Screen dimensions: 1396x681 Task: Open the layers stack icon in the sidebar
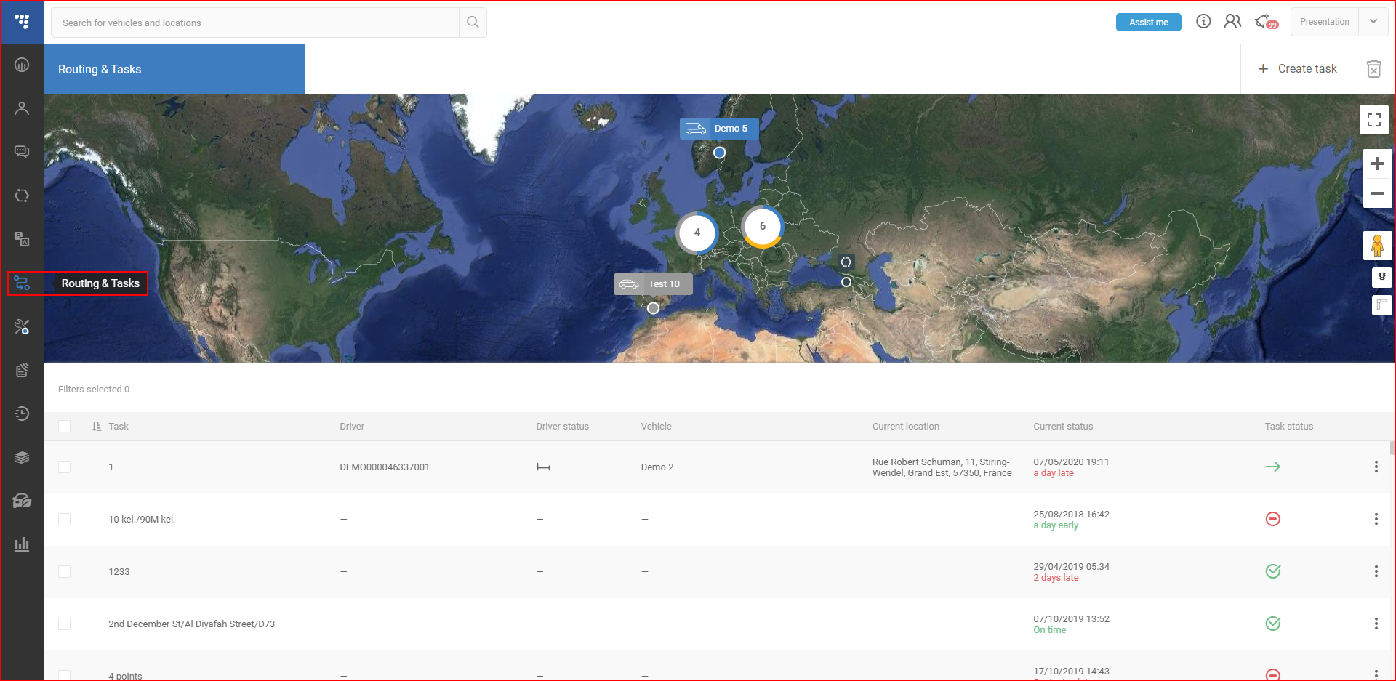[22, 457]
